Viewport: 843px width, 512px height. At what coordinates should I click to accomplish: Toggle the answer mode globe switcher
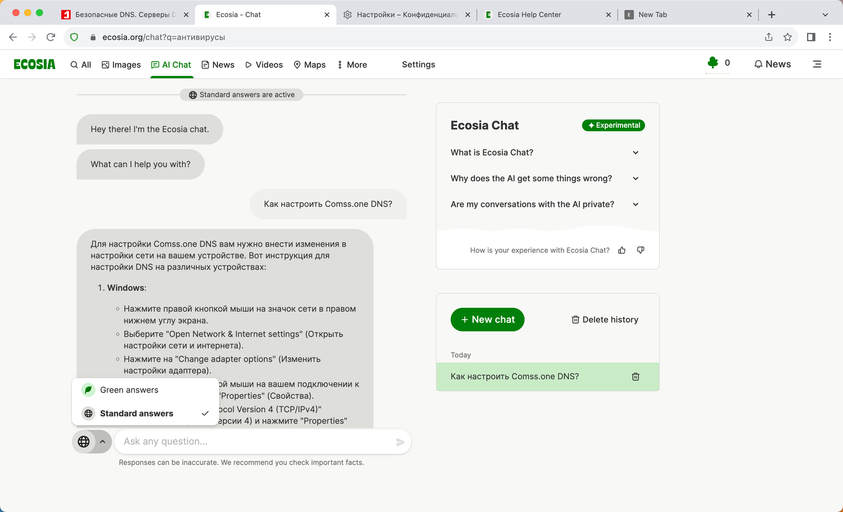coord(91,442)
